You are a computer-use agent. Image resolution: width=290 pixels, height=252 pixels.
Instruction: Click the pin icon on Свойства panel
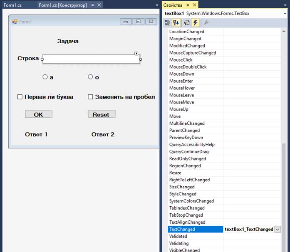(188, 5)
